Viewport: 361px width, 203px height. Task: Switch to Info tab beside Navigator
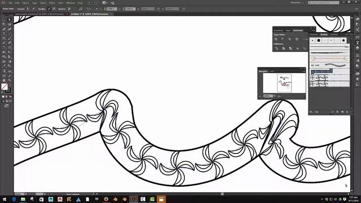pos(272,72)
